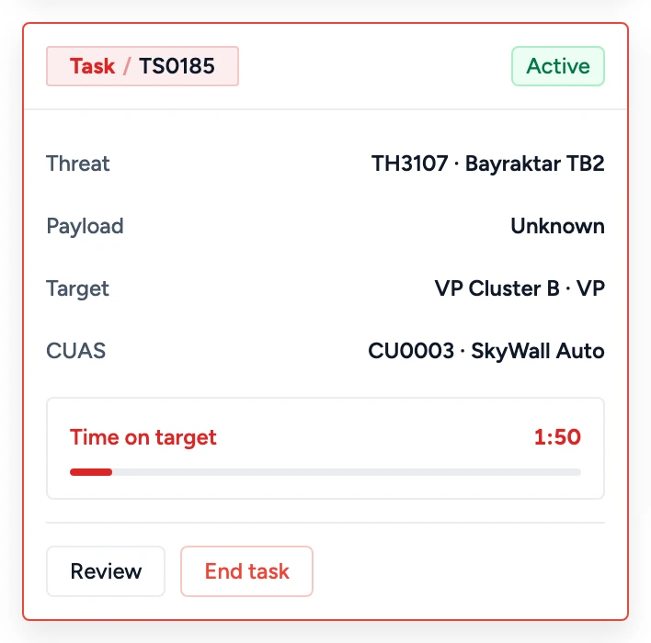Click the Target row label
The image size is (651, 643).
coord(77,288)
